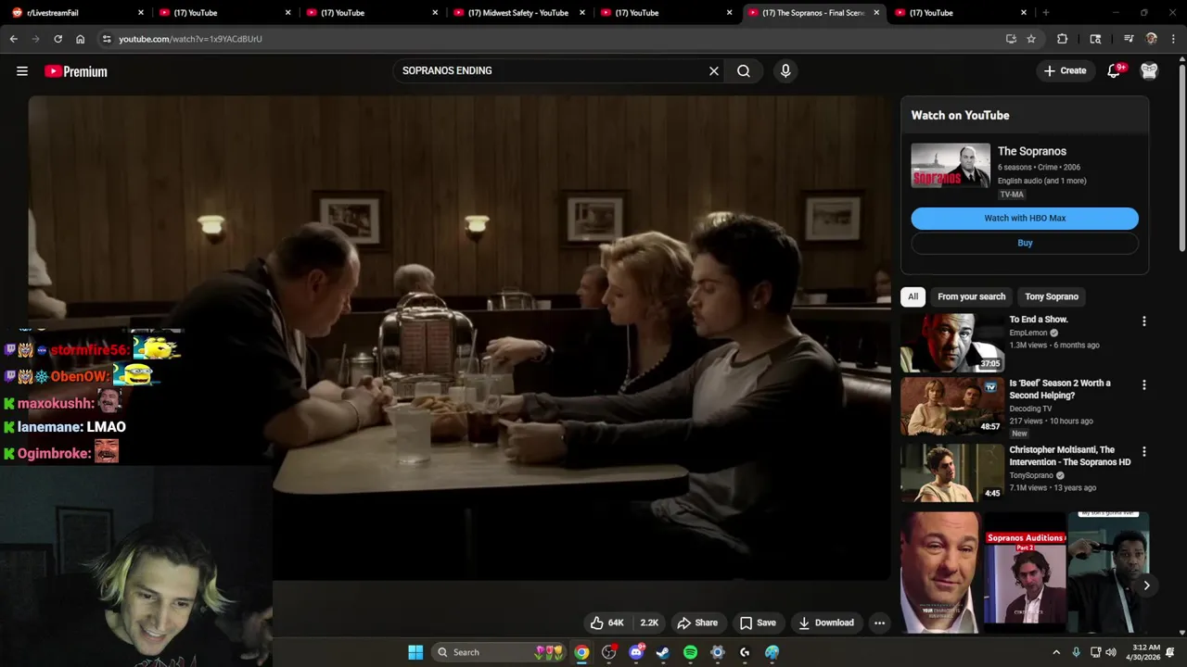Screen dimensions: 1187x667
Task: Open The Sopranos show title link
Action: click(1032, 151)
